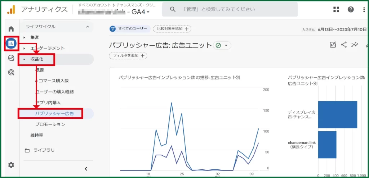Click the 比較対象を追加 button
Viewport: 369px width, 178px height.
click(172, 29)
